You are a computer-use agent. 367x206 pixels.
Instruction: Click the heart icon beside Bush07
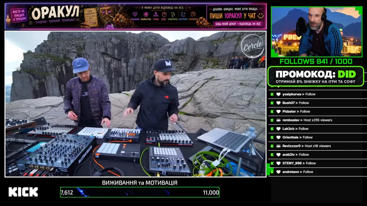pos(278,103)
